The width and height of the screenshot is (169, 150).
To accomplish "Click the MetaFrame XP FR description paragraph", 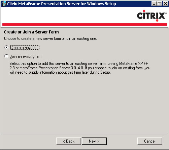I will 80,68.
